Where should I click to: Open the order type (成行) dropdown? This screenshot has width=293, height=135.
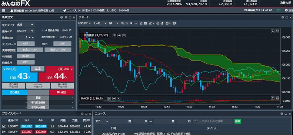(26, 25)
